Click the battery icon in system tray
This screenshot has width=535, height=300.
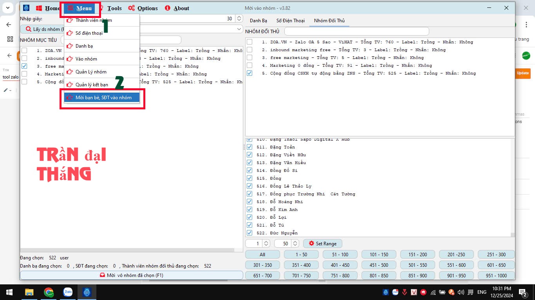pos(442,292)
